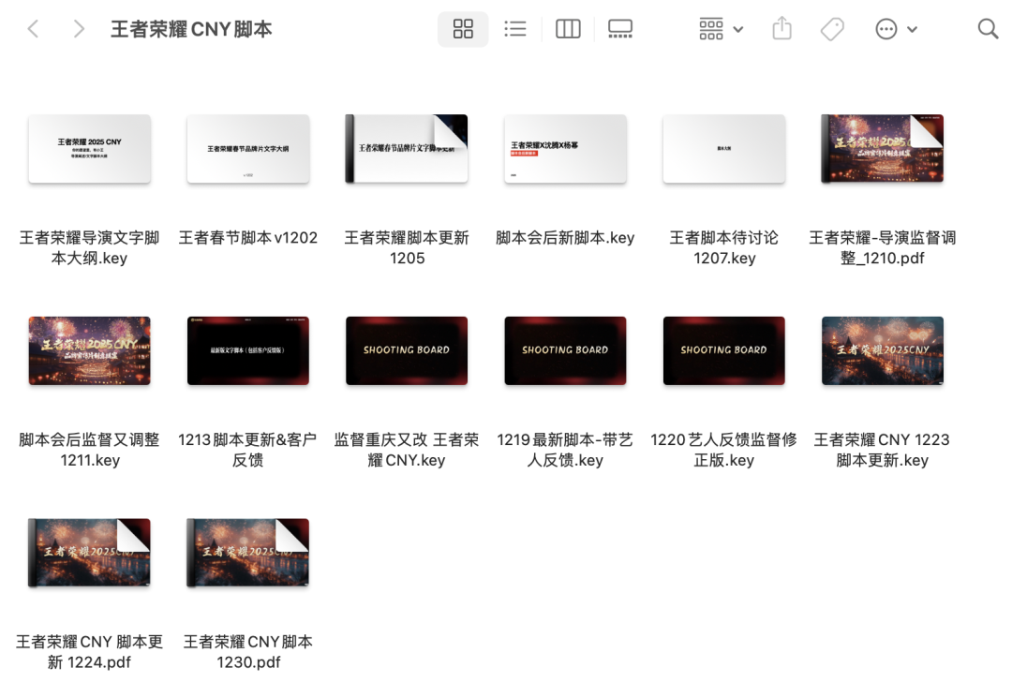The height and width of the screenshot is (697, 1012).
Task: Click file name 王者脚本待讨论 1207.key
Action: pos(724,248)
